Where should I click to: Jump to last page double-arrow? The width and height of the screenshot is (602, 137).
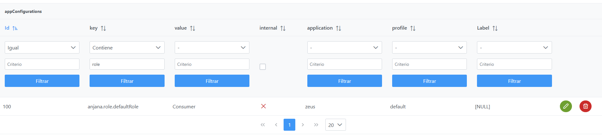click(x=316, y=125)
